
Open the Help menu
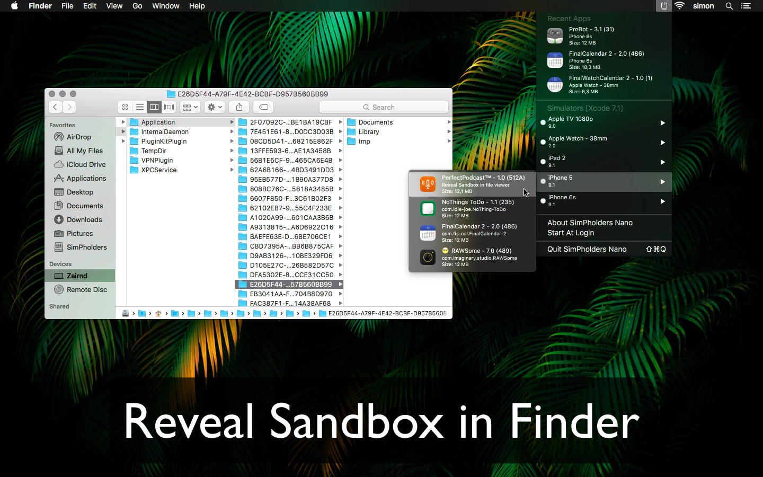[197, 6]
